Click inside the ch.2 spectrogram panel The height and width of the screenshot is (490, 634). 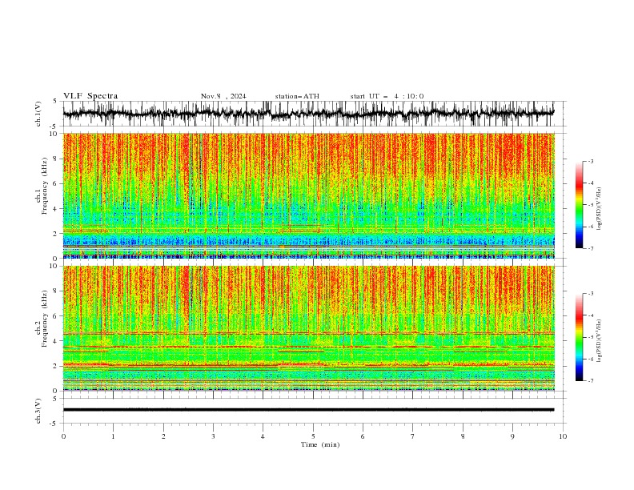(x=308, y=328)
